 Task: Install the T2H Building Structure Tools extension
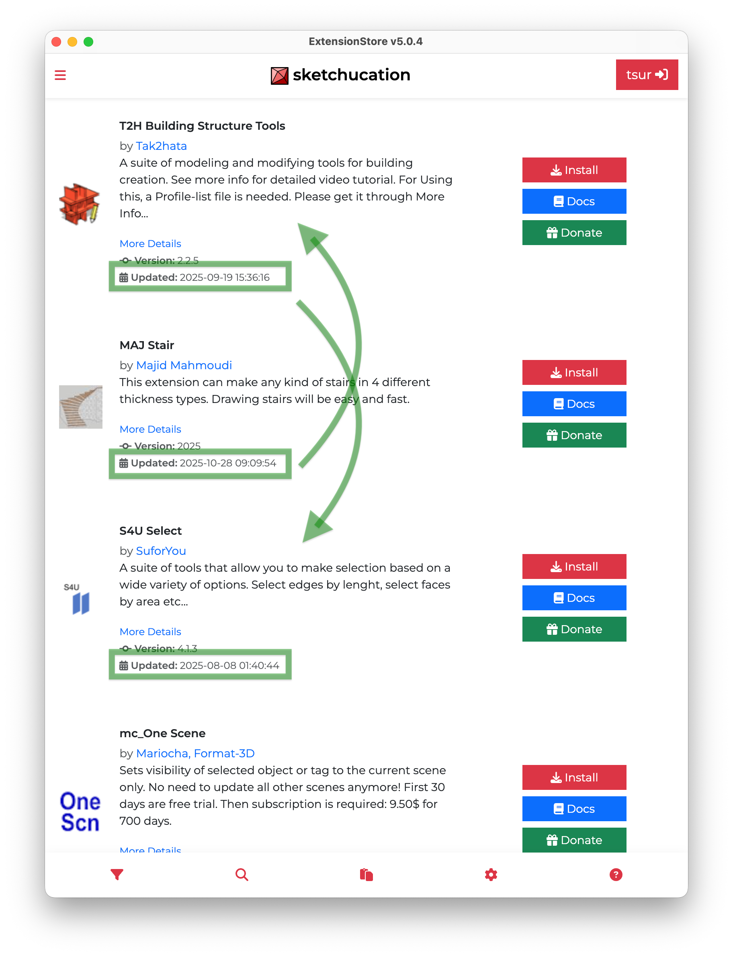(x=574, y=170)
